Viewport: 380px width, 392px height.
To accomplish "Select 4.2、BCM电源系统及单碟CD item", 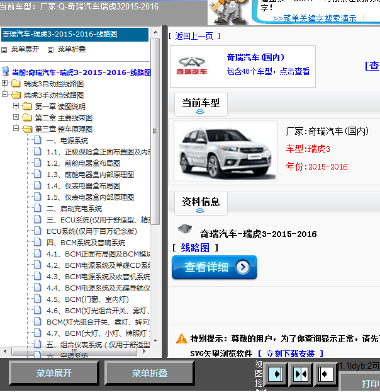I will click(x=98, y=265).
